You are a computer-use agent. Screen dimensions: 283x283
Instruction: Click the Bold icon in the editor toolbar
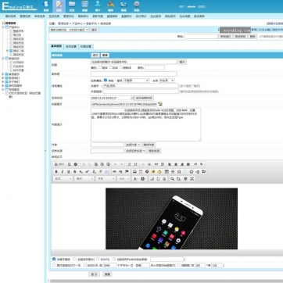pyautogui.click(x=56, y=172)
